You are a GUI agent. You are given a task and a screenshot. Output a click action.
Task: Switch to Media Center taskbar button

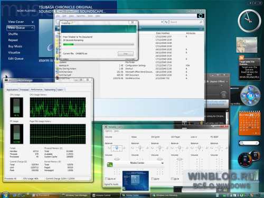pos(135,195)
